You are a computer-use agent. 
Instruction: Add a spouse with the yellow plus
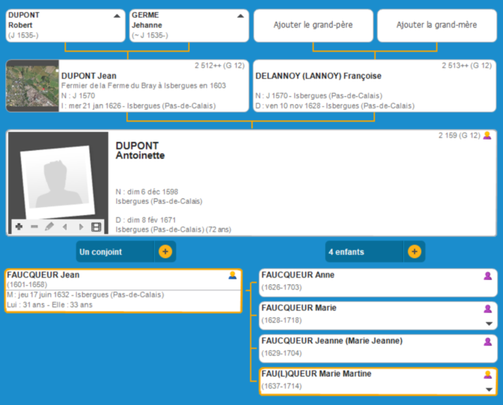(x=165, y=252)
